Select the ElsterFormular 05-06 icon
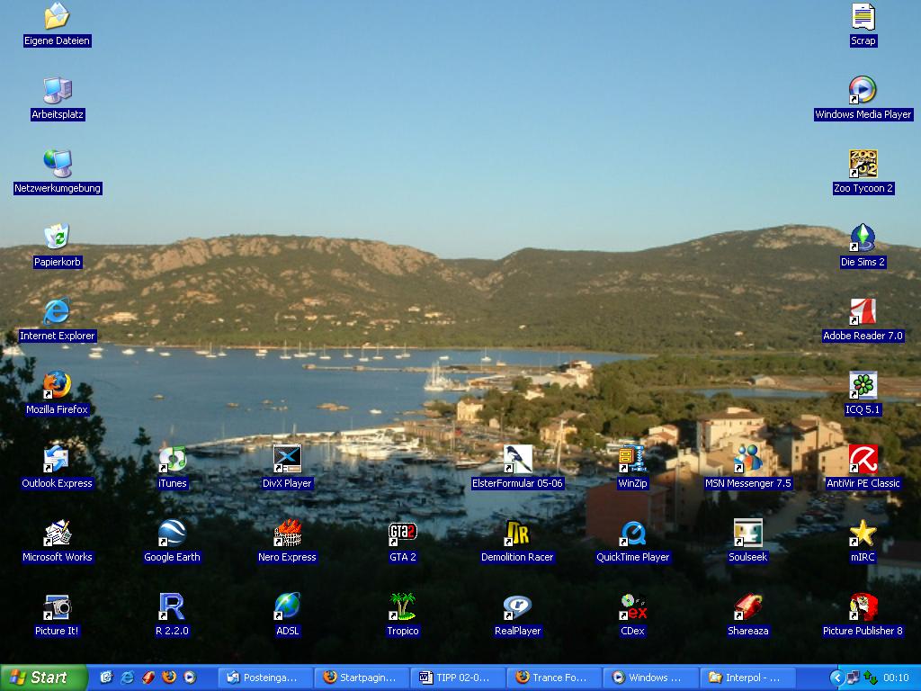Screen dimensions: 921x691 [517, 459]
